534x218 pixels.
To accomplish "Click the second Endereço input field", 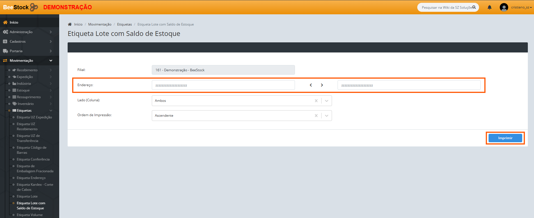I will (409, 85).
